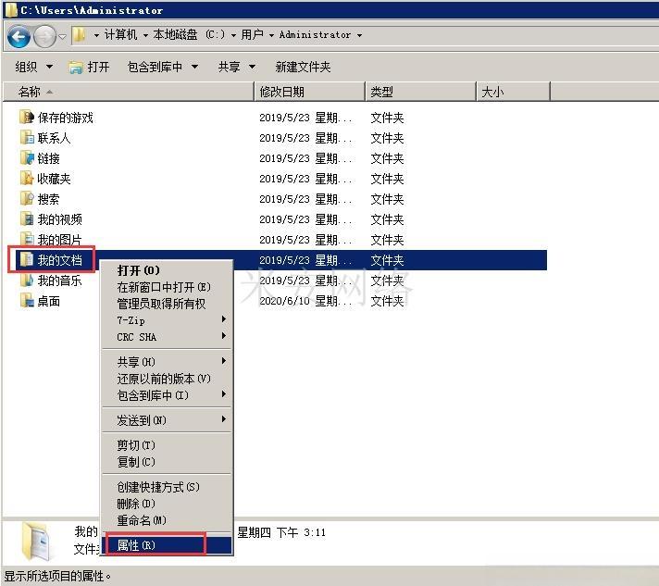659x586 pixels.
Task: Choose 创建快捷方式(S)
Action: 167,487
